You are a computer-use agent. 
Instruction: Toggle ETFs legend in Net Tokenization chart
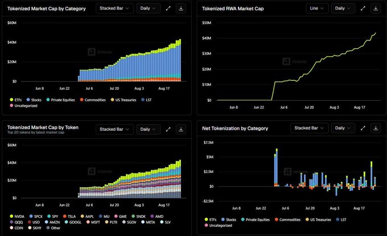[211, 220]
